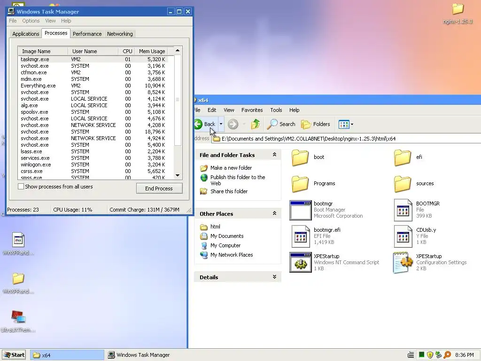Select the WinXPRand... desktop folder icon
Image resolution: width=481 pixels, height=361 pixels.
[18, 278]
